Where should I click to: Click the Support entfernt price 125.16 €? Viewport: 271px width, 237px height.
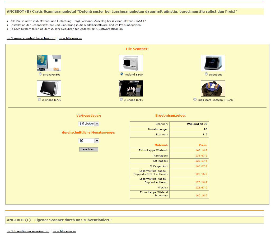click(201, 182)
